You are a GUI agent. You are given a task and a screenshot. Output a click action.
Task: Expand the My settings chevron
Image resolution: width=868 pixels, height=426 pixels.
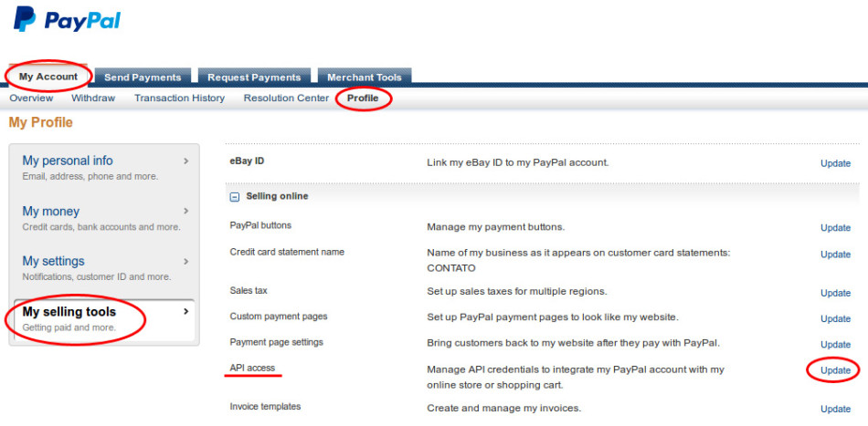(x=186, y=261)
